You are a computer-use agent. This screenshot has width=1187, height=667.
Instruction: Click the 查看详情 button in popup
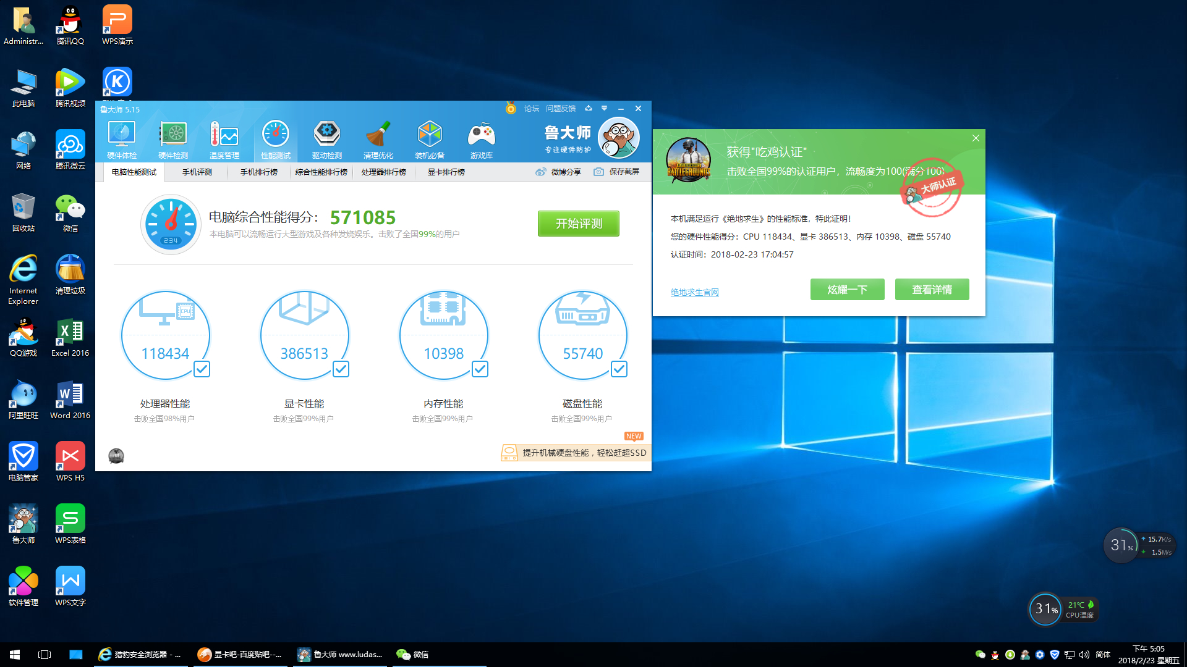point(932,290)
